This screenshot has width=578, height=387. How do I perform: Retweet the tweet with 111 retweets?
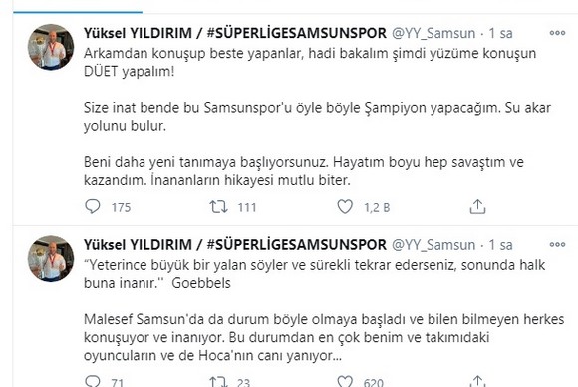(218, 207)
